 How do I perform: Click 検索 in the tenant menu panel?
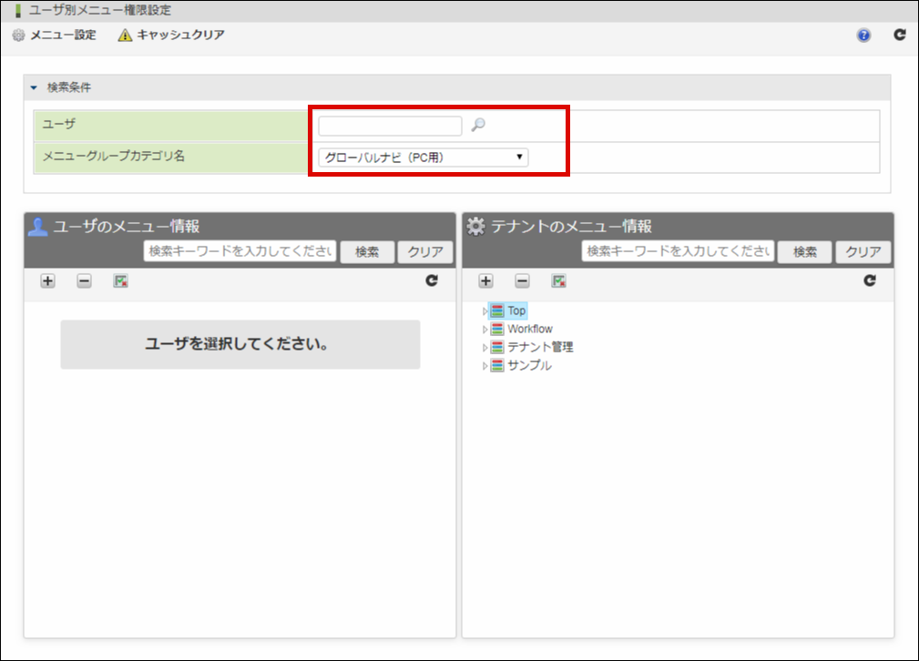coord(804,252)
